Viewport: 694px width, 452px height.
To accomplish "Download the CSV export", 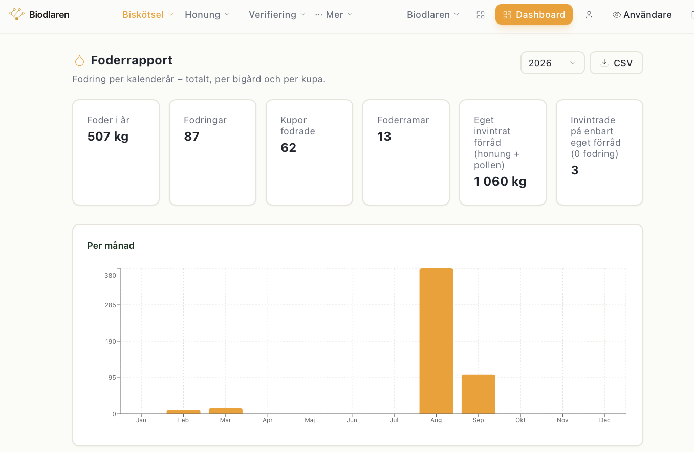I will [x=616, y=63].
